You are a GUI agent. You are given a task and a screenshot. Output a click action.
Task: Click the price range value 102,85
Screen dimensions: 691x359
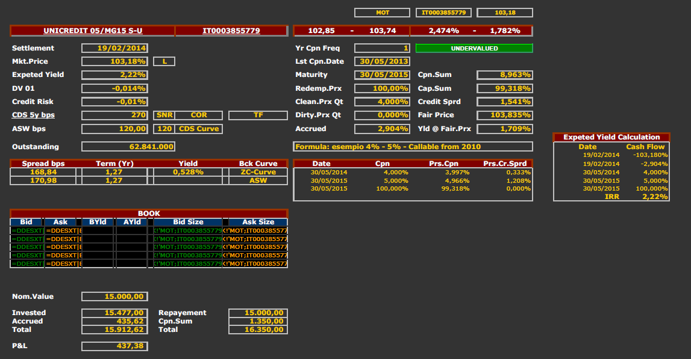321,31
